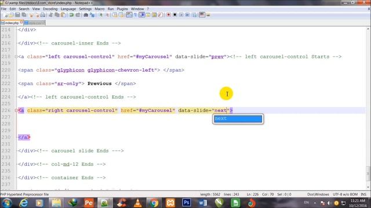Undo the last edit via toolbar
371x208 pixels.
71,15
